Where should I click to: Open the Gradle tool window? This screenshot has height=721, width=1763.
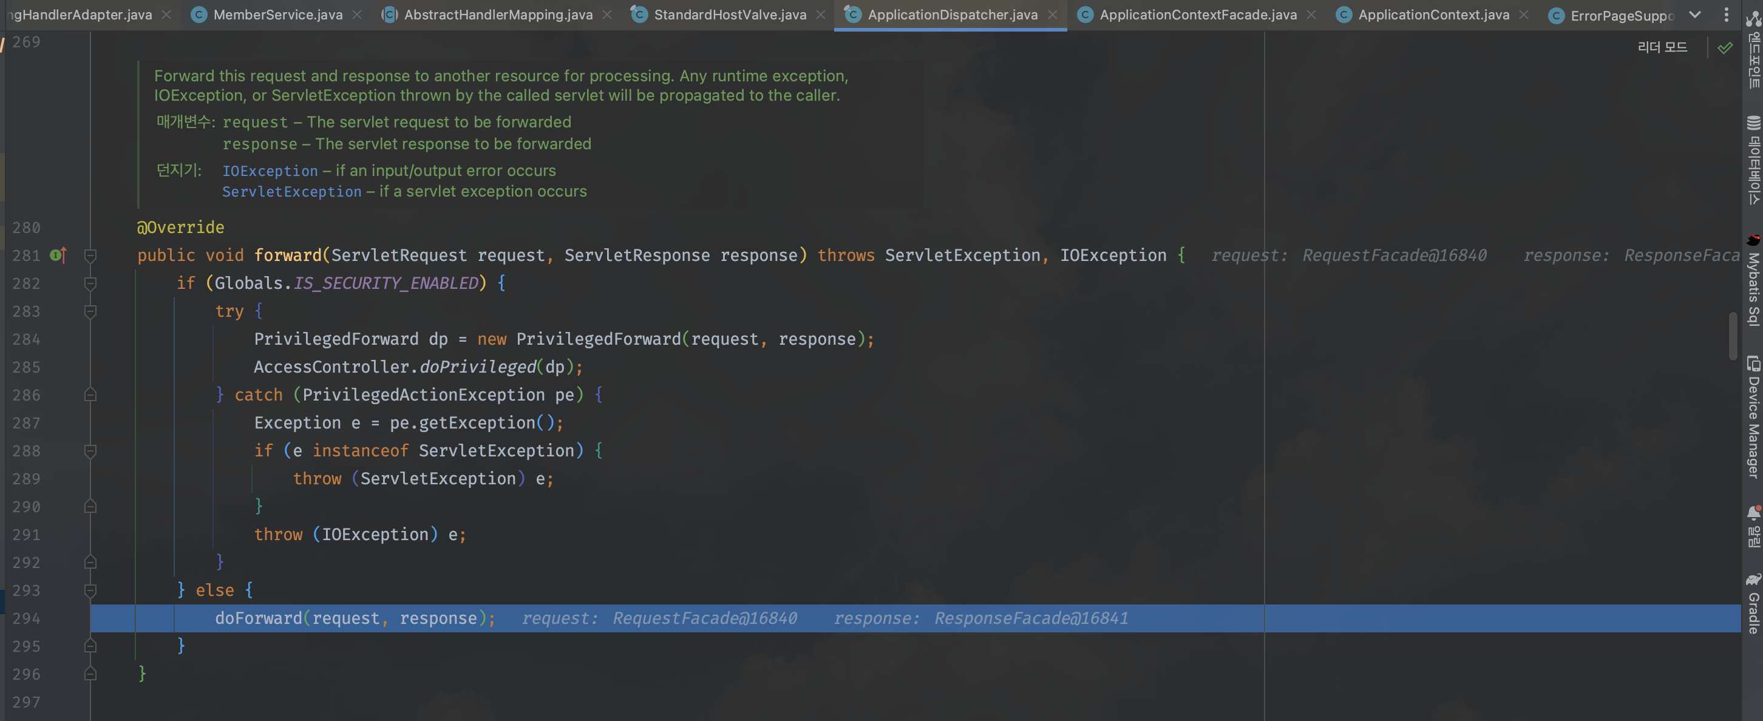click(x=1753, y=604)
